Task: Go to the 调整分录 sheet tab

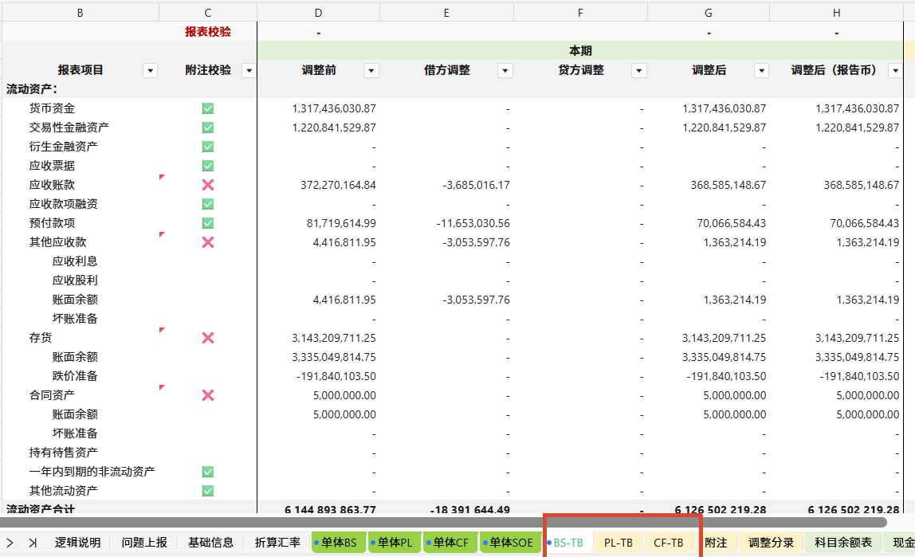Action: [771, 543]
